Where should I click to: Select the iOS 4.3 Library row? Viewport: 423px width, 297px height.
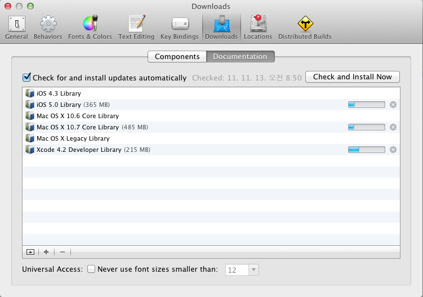pos(211,93)
